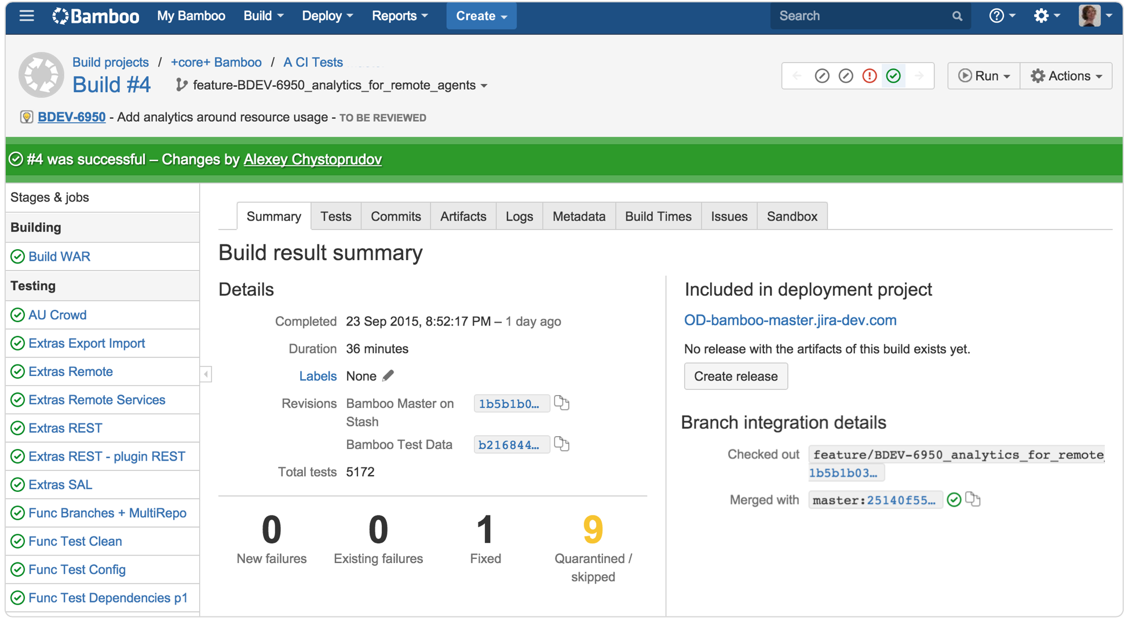Go to next build with right arrow
Image resolution: width=1125 pixels, height=621 pixels.
(x=919, y=76)
